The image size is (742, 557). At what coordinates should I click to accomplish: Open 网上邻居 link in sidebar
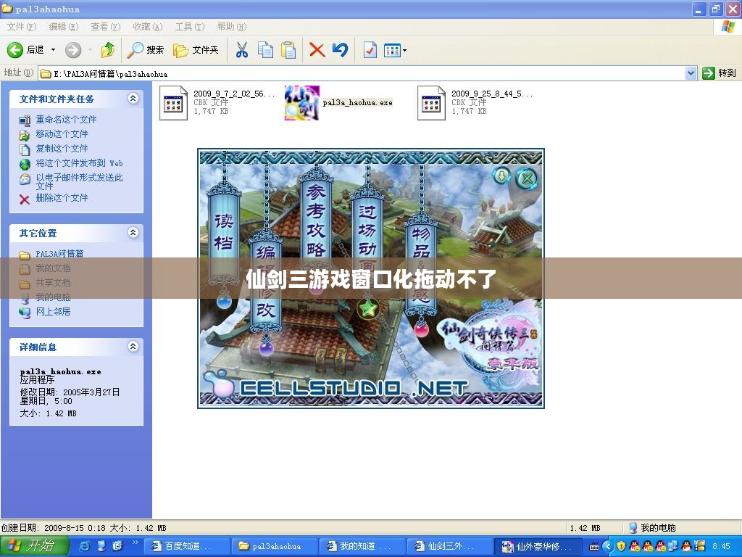53,312
